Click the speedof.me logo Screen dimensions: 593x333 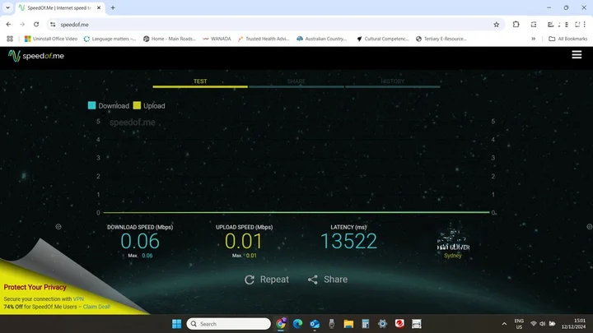[x=38, y=56]
